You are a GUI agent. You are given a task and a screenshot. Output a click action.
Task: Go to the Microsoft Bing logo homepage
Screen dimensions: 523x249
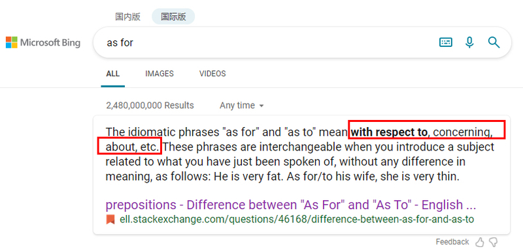click(x=43, y=42)
